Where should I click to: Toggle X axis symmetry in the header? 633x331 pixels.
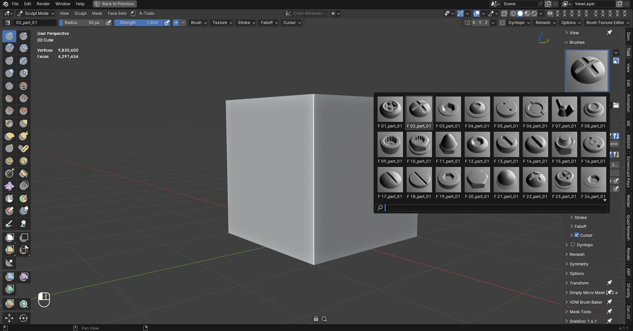(474, 22)
